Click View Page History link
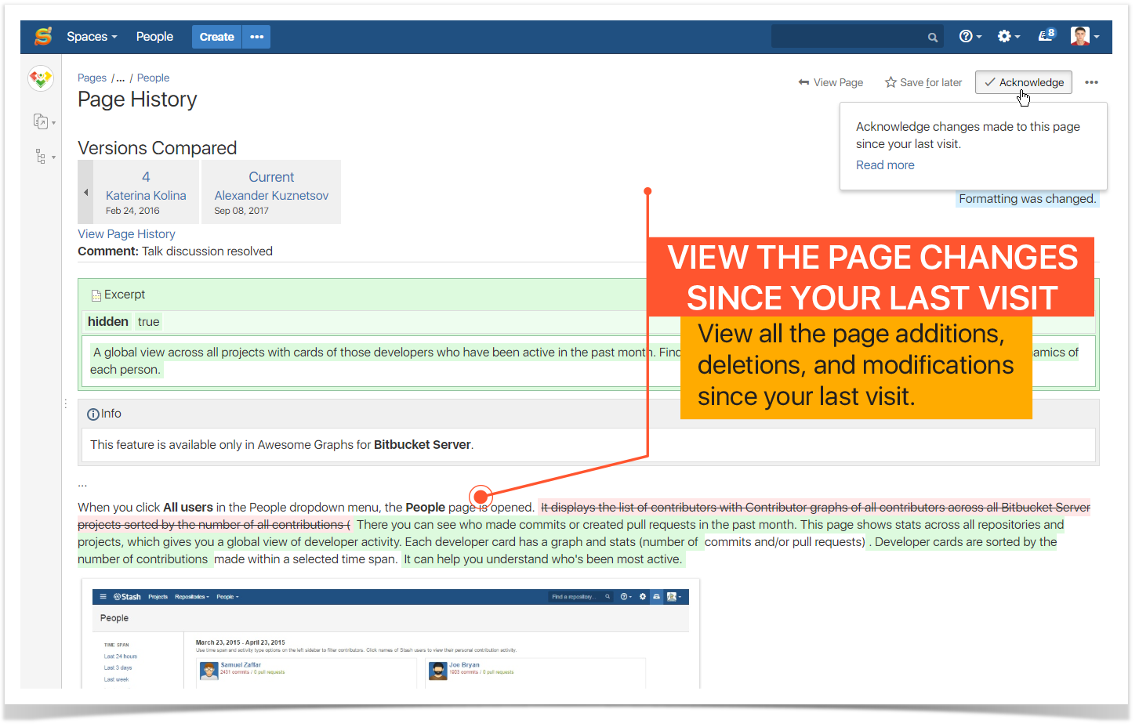1139x727 pixels. coord(126,234)
